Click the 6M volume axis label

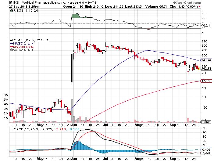tap(6, 95)
